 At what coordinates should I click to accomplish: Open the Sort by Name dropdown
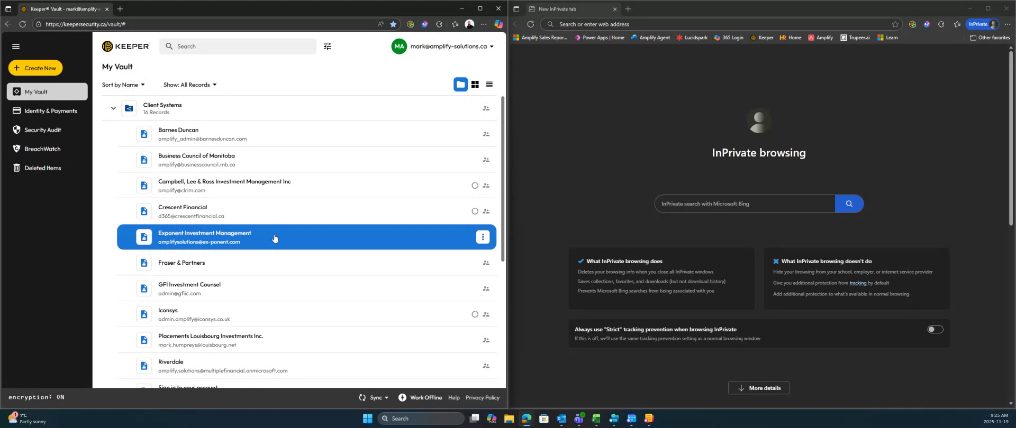click(x=123, y=85)
